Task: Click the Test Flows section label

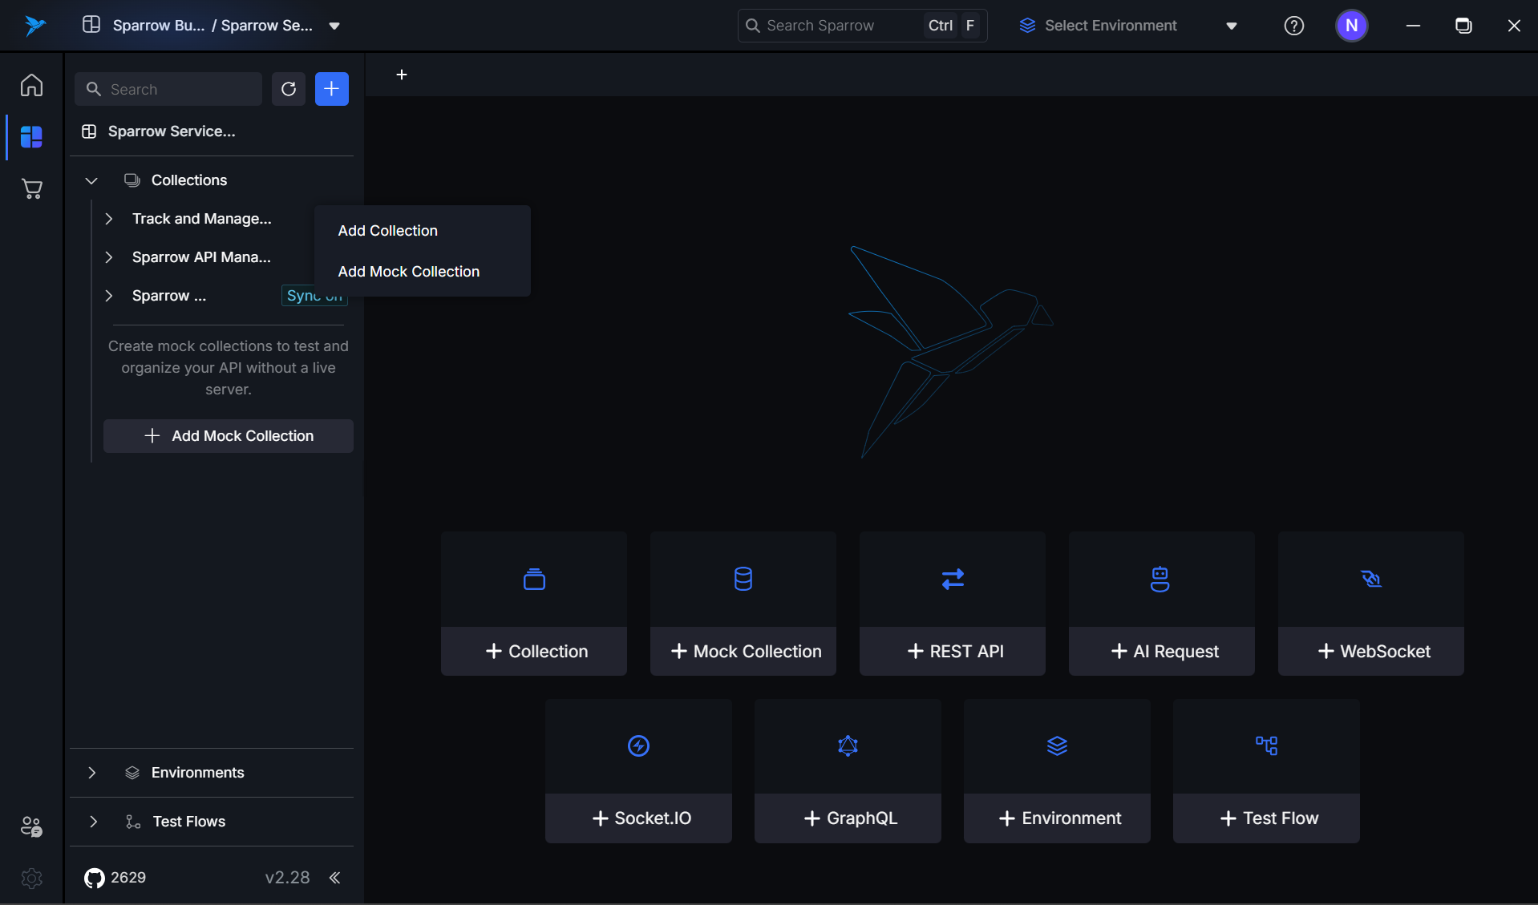Action: click(189, 822)
